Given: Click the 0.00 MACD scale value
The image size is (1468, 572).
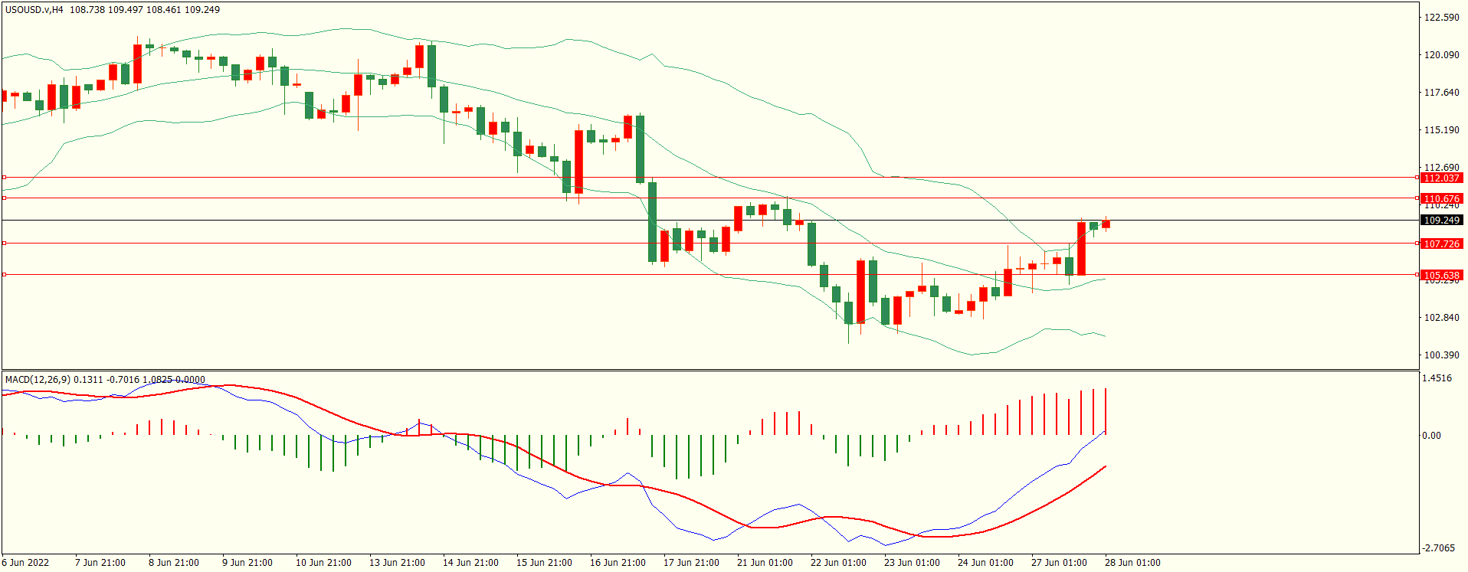Looking at the screenshot, I should (x=1431, y=436).
